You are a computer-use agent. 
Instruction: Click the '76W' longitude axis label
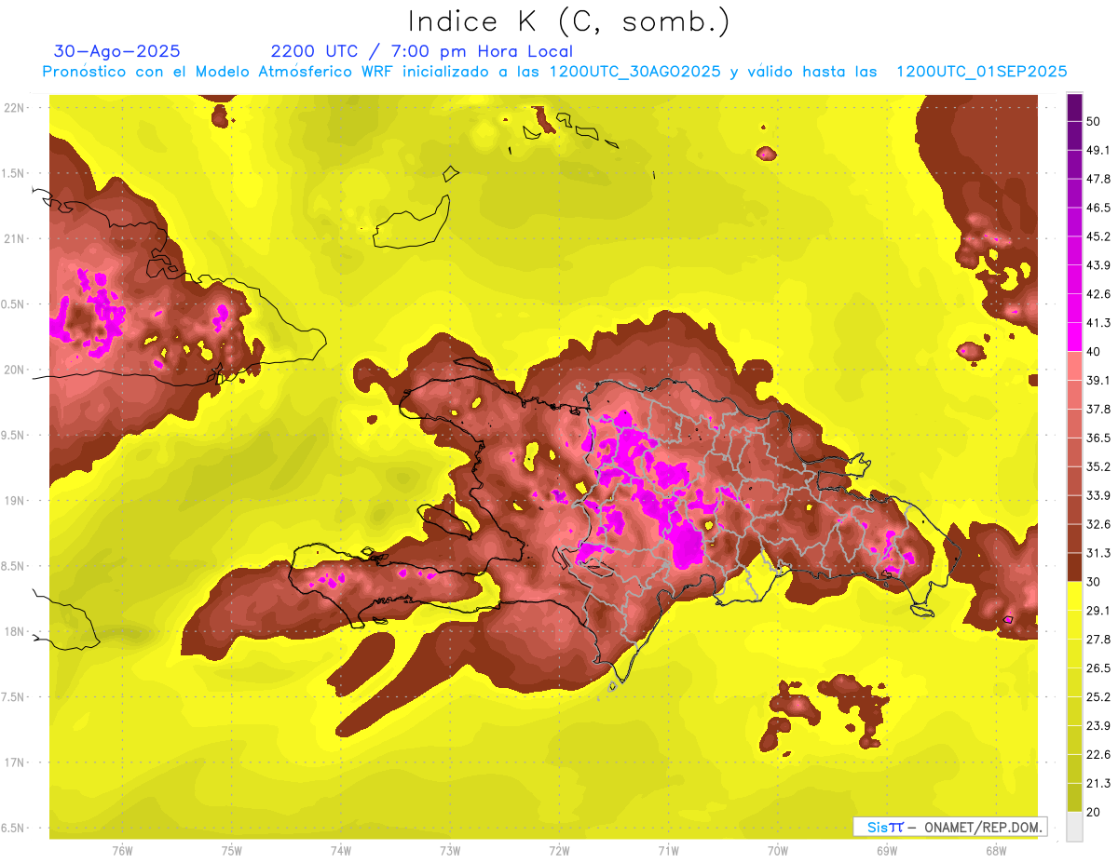[122, 851]
